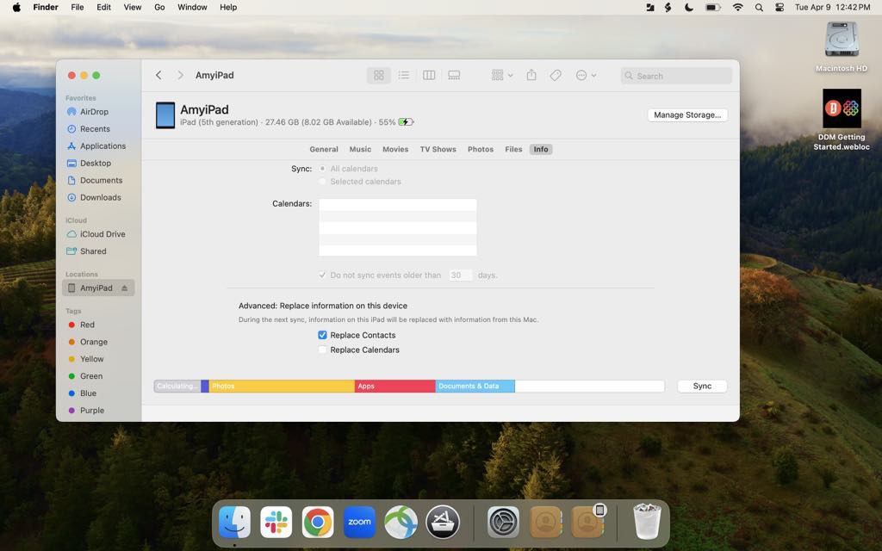
Task: Uncheck the Replace Contacts checkbox
Action: click(x=323, y=335)
